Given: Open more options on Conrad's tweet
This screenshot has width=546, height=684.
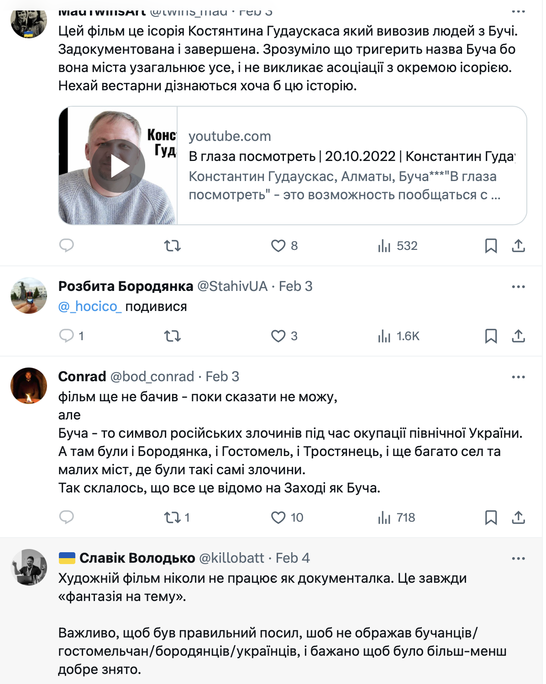Looking at the screenshot, I should pos(518,377).
